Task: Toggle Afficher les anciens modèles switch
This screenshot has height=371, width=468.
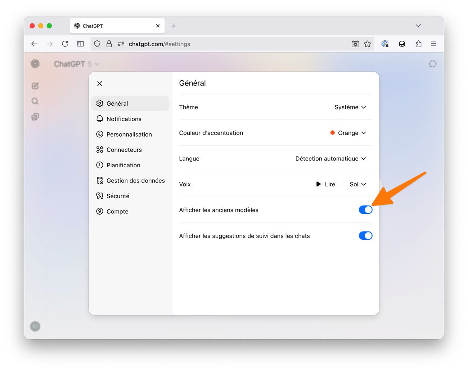Action: click(x=365, y=210)
